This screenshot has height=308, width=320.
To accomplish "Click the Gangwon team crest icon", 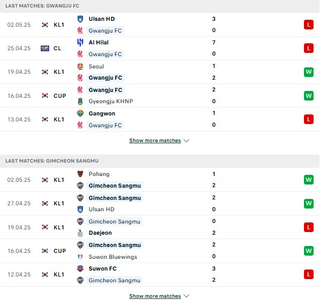I will point(80,113).
